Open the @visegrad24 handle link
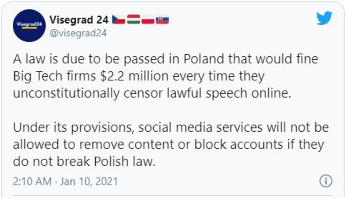Image resolution: width=346 pixels, height=198 pixels. [x=78, y=33]
